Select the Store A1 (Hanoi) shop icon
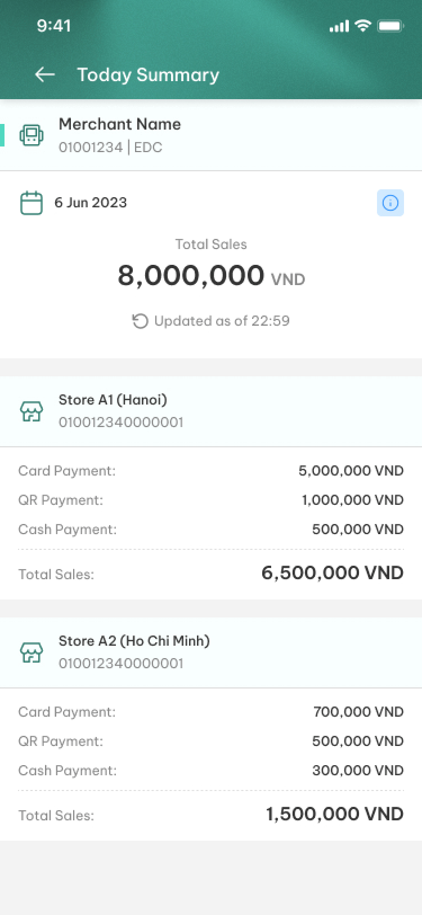This screenshot has width=422, height=915. pyautogui.click(x=31, y=411)
